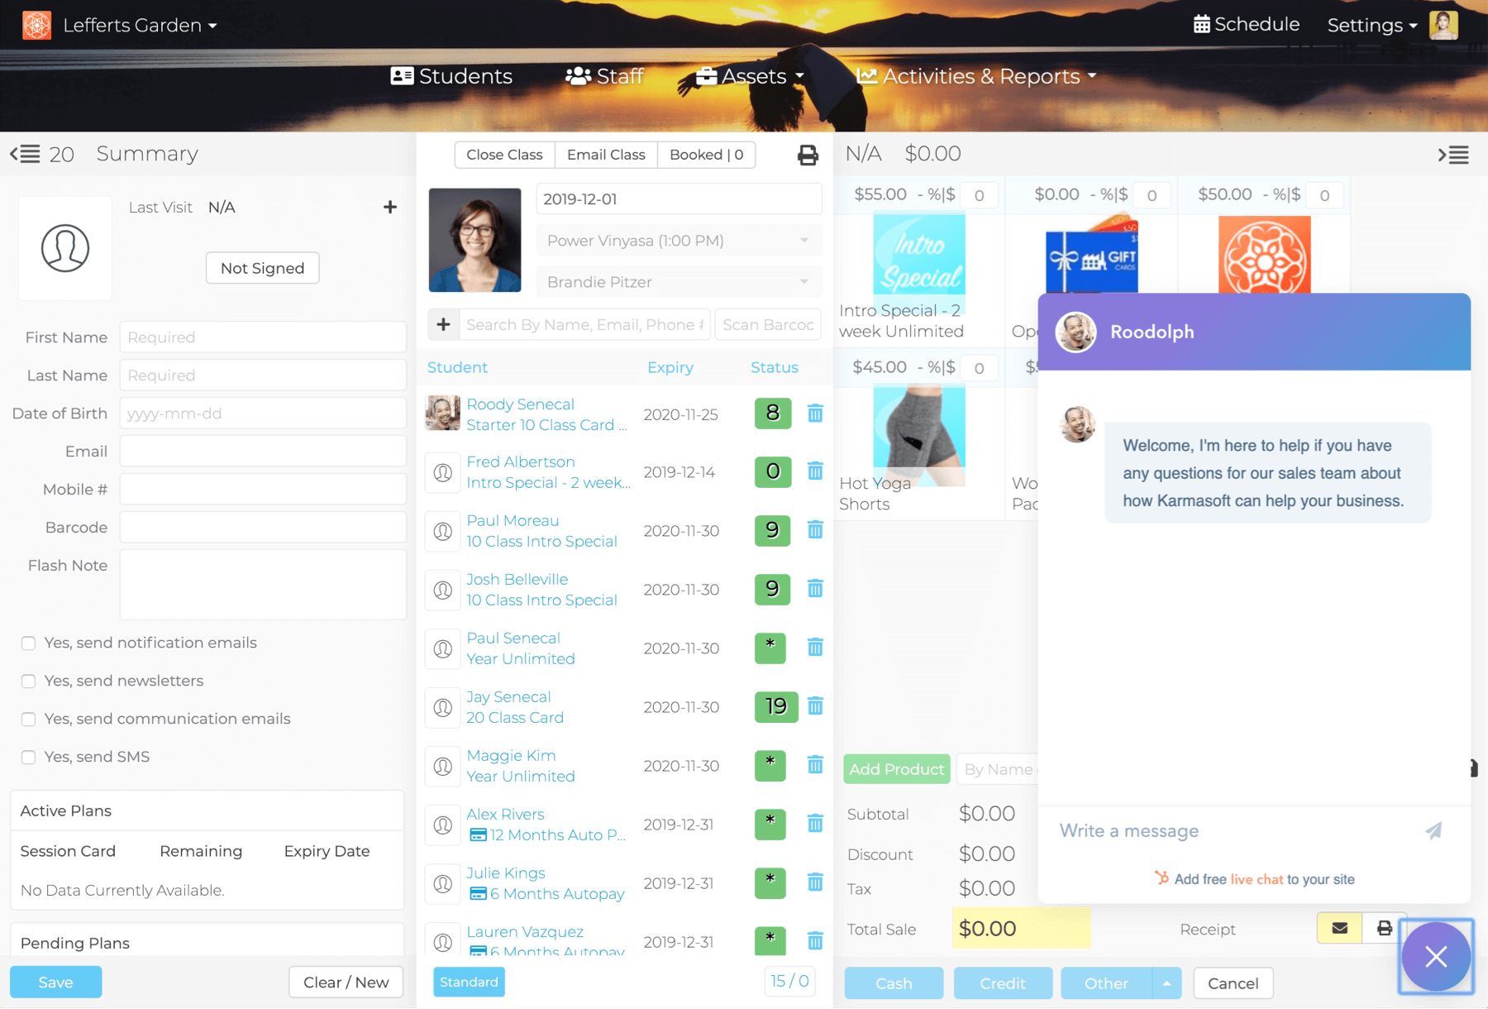Expand the Activities & Reports menu

[976, 76]
